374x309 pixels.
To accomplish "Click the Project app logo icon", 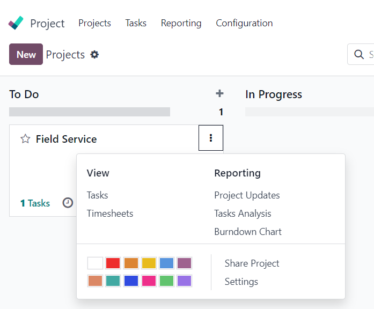I will pos(16,23).
